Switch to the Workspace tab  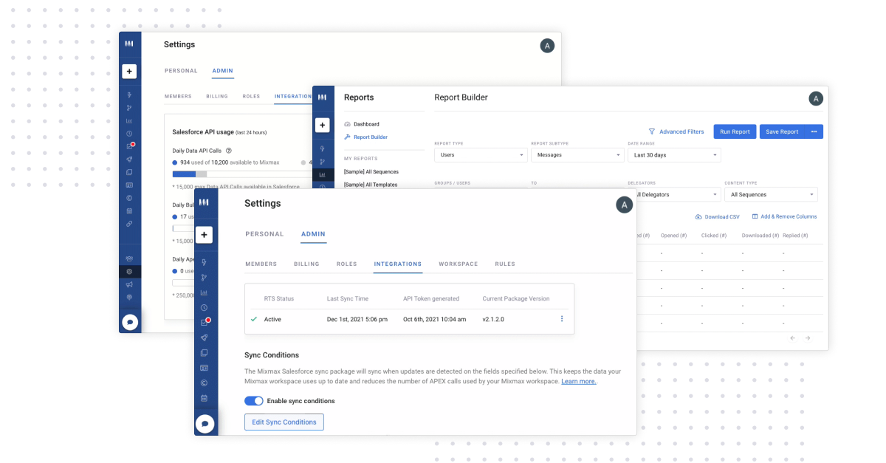[x=458, y=264]
